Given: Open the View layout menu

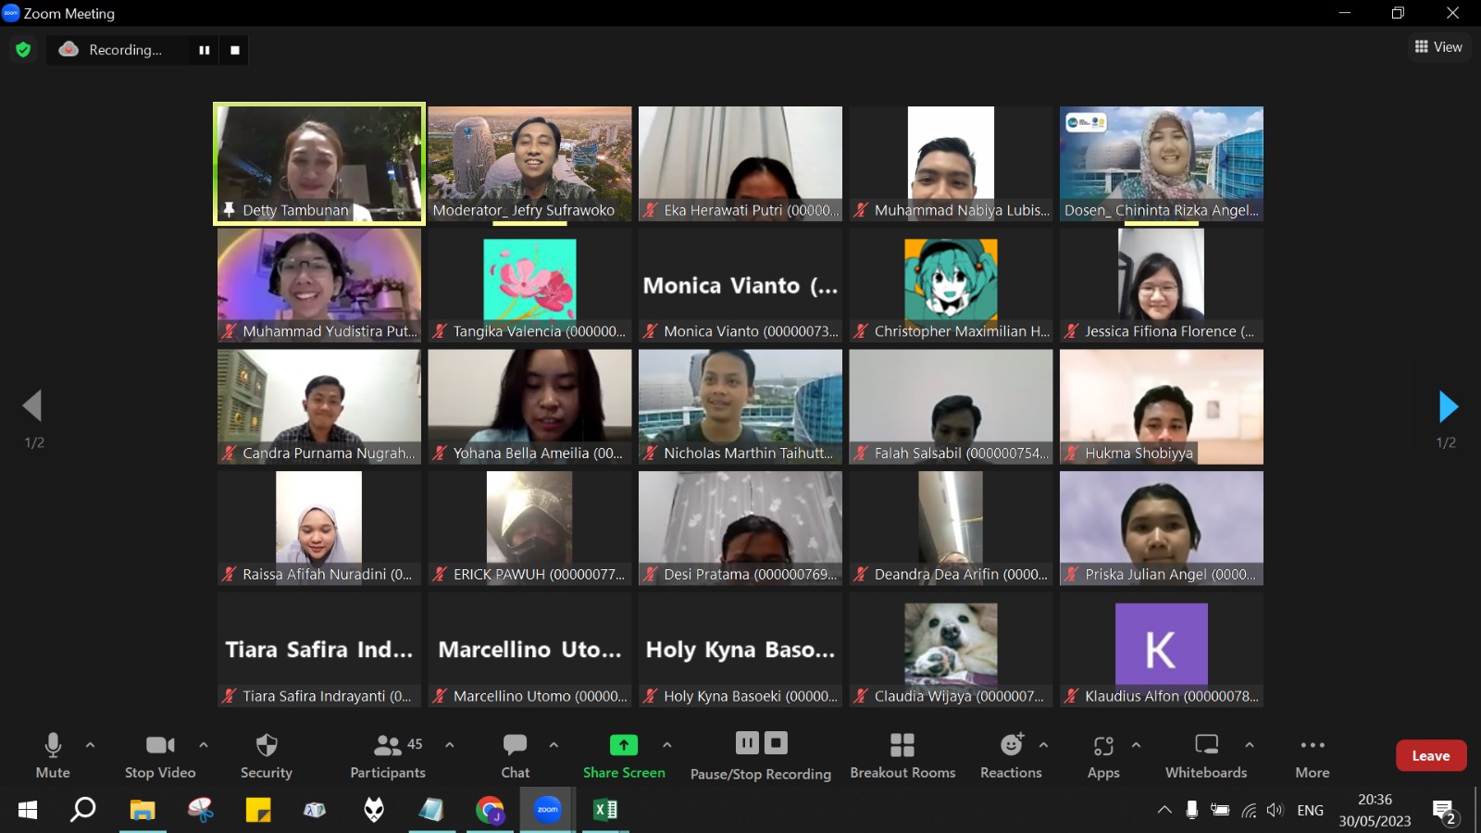Looking at the screenshot, I should coord(1437,47).
